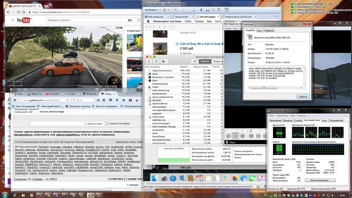This screenshot has width=352, height=198.
Task: Toggle VMware's library sidebar view icon
Action: [202, 10]
